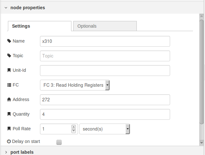205x155 pixels.
Task: Click the bookmark icon beside Poll Rate
Action: pos(9,129)
